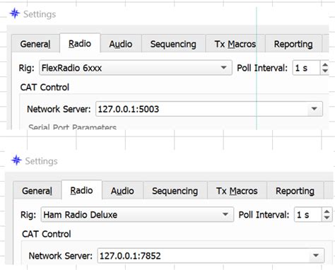Screen dimensions: 335x270
Task: Switch to Audio tab in upper Settings window
Action: (x=121, y=44)
